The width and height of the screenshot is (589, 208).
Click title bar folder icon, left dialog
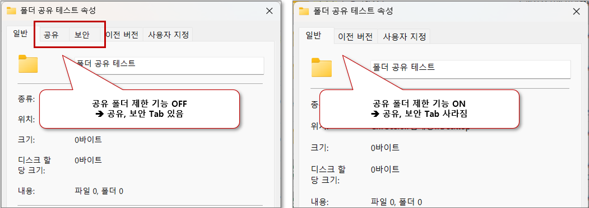pos(12,11)
